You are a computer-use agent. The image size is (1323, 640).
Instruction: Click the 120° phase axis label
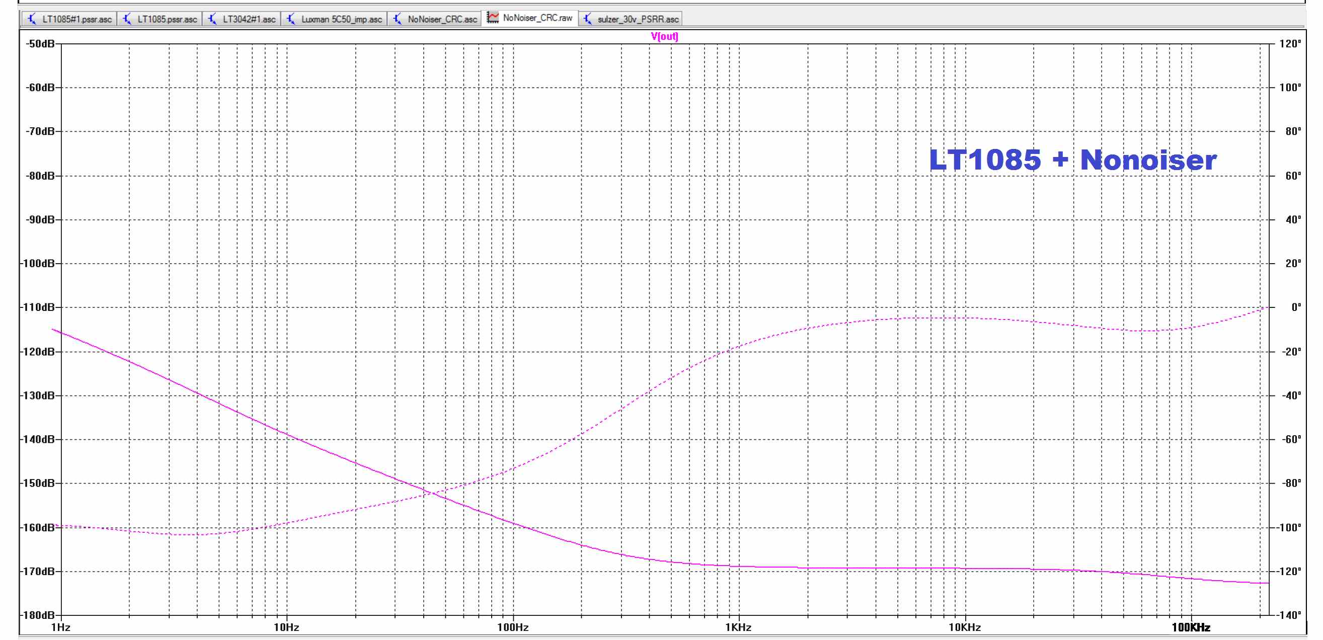(x=1290, y=44)
